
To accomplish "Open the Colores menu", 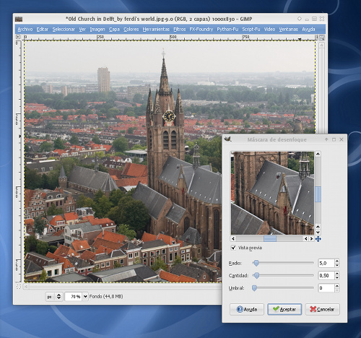I will pyautogui.click(x=131, y=29).
